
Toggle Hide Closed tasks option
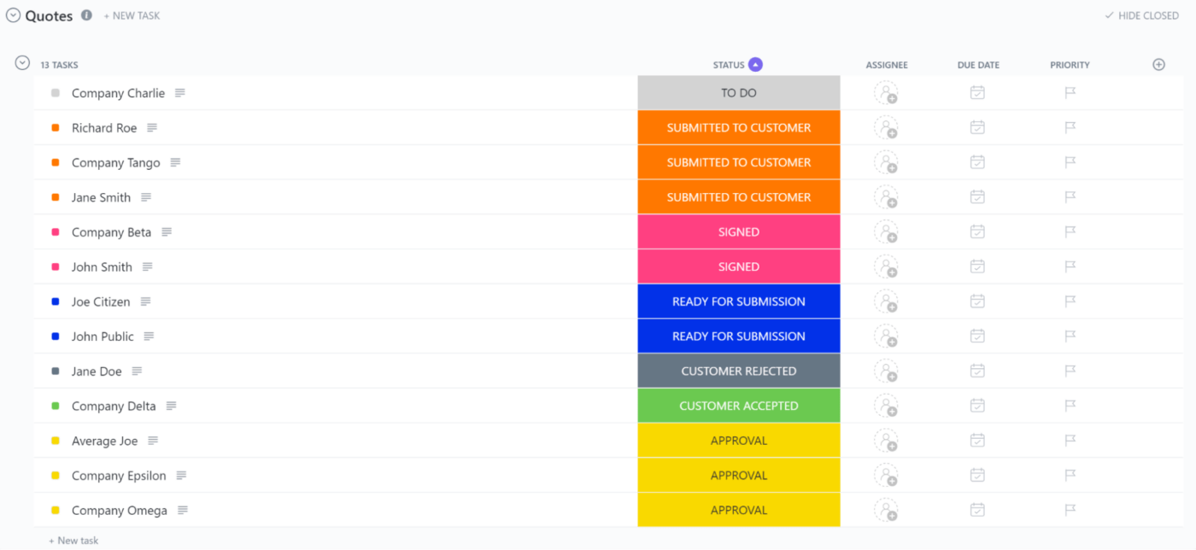coord(1141,15)
